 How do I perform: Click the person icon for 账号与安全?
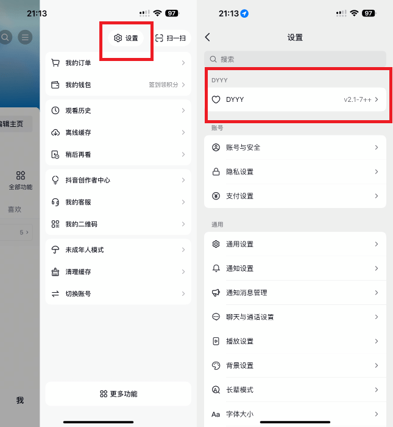pyautogui.click(x=216, y=148)
